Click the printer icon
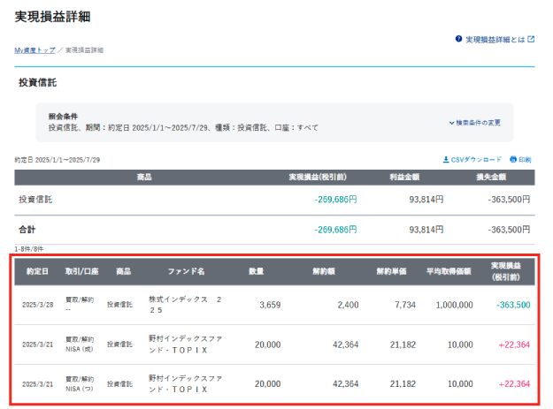Image resolution: width=553 pixels, height=409 pixels. click(x=511, y=160)
